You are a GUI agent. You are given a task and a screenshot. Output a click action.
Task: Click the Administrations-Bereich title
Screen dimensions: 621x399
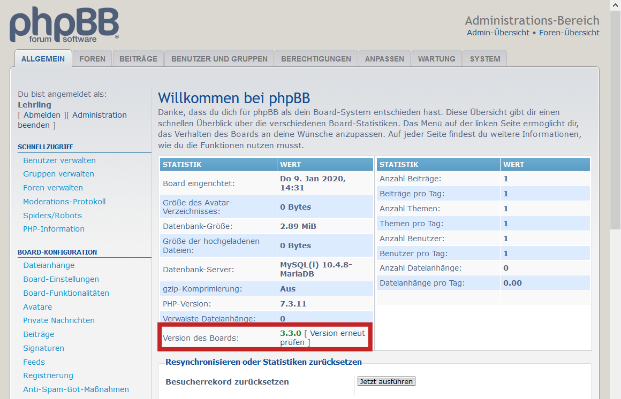[x=532, y=20]
